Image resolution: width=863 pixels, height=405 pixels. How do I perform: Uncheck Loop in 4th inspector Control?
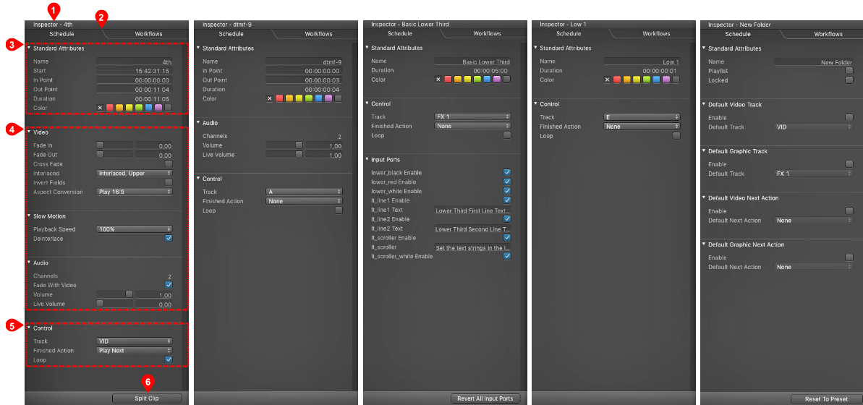[x=169, y=360]
